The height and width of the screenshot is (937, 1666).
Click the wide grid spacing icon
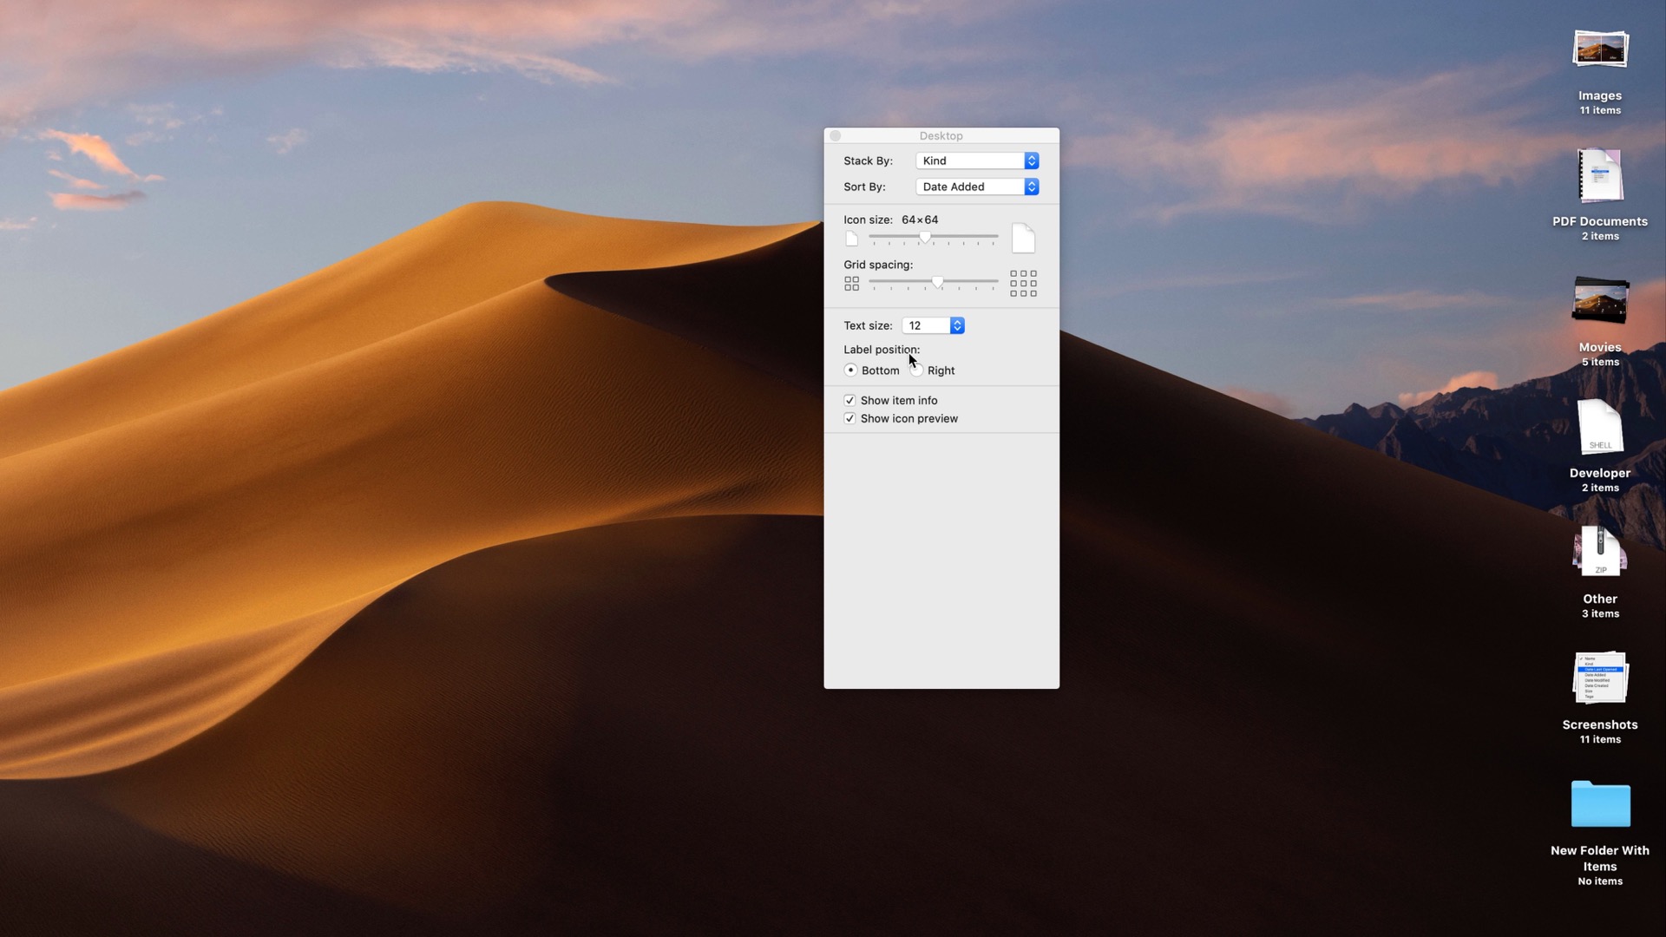coord(1023,284)
